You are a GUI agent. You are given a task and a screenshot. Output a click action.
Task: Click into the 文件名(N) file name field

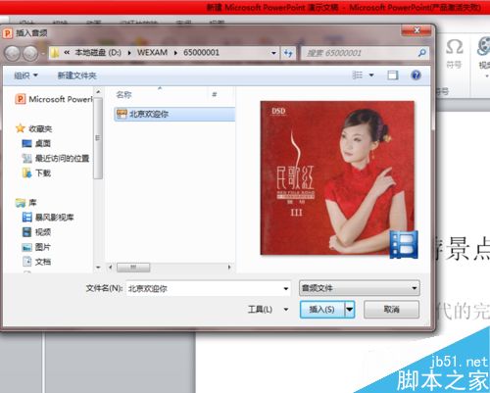[x=204, y=288]
